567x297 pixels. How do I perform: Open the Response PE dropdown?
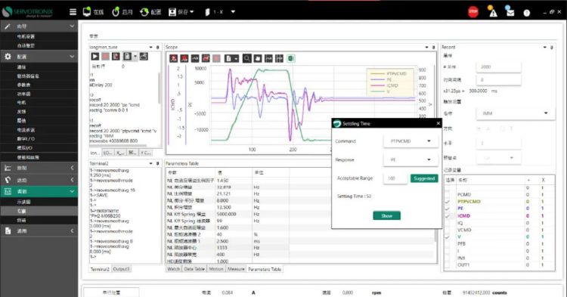click(411, 159)
